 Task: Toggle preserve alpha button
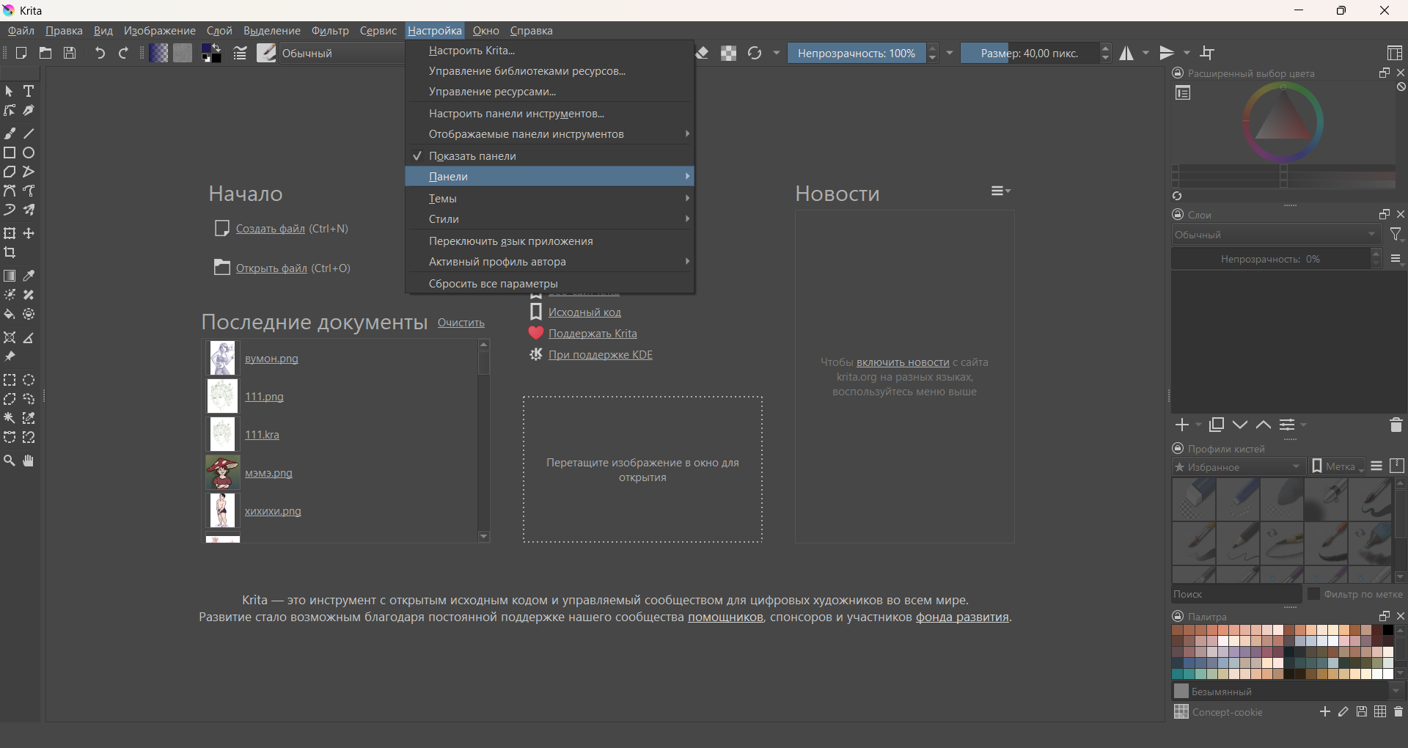coord(728,53)
